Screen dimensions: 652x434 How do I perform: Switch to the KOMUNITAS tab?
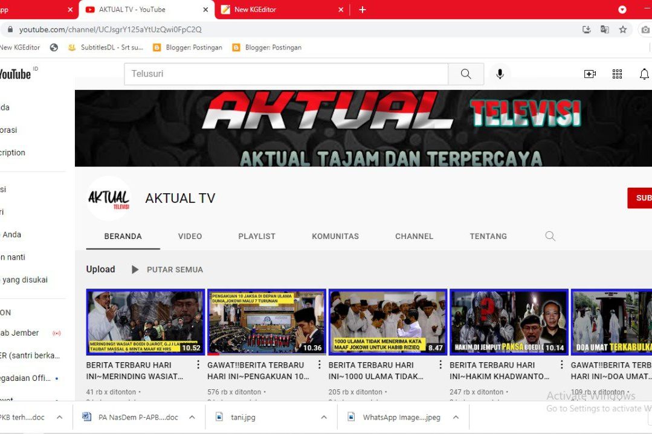coord(335,236)
